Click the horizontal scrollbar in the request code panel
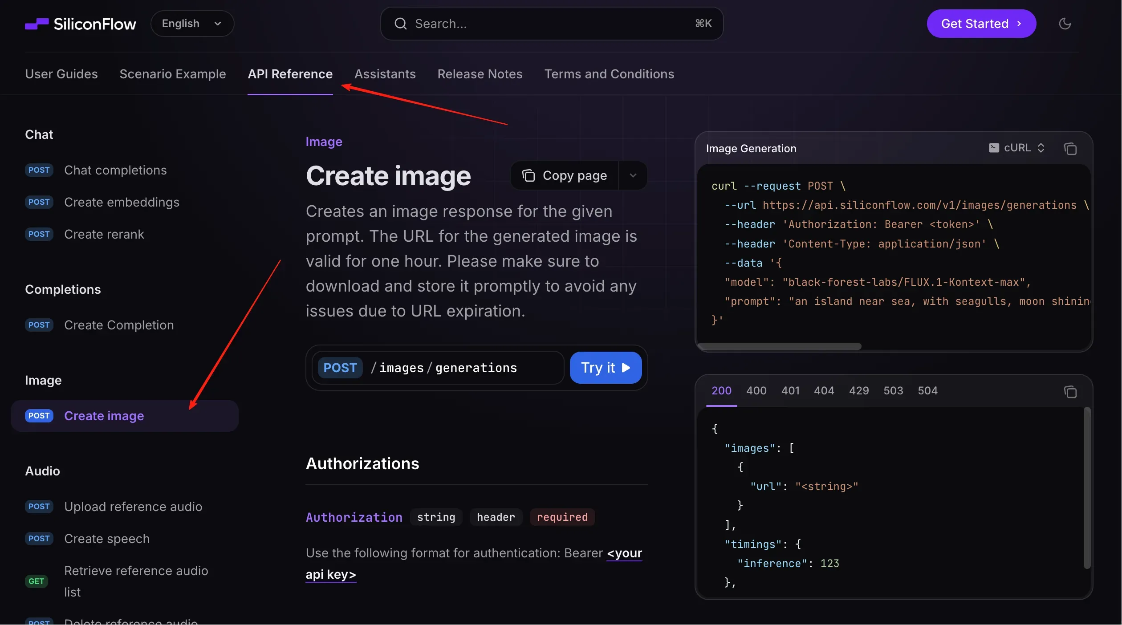Viewport: 1122px width, 625px height. pos(780,346)
